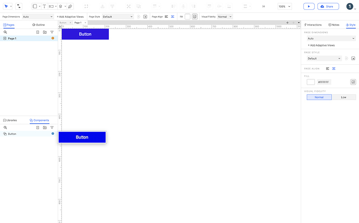Click the manage page styles icon in Style panel
Image resolution: width=359 pixels, height=223 pixels.
pyautogui.click(x=353, y=59)
